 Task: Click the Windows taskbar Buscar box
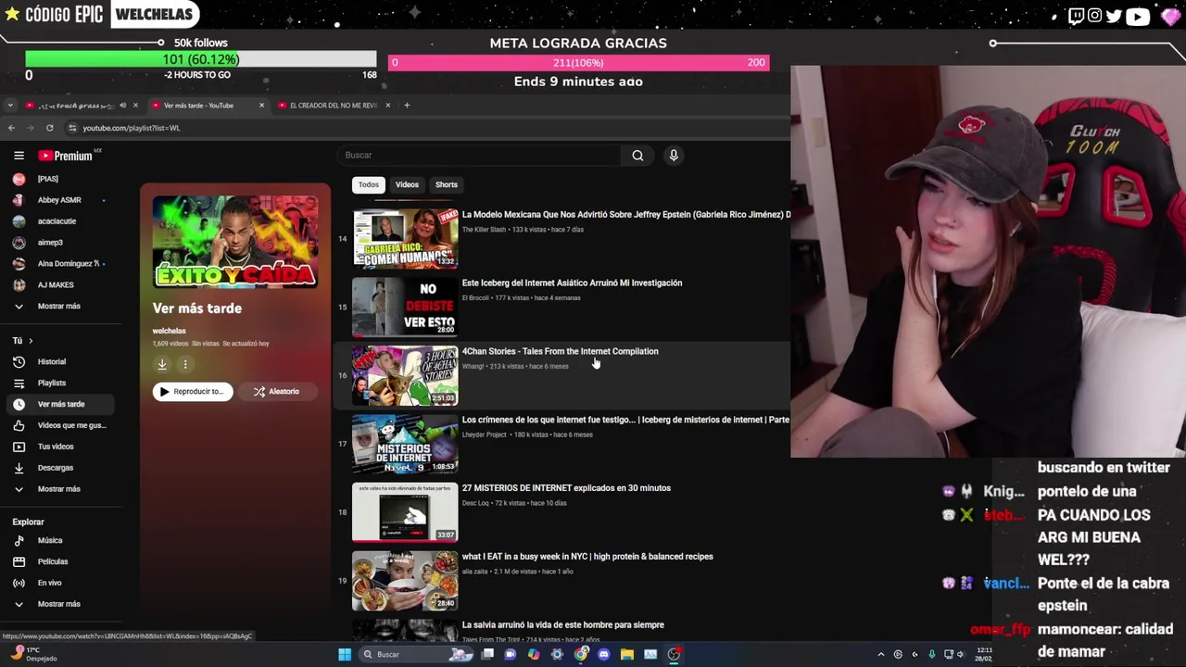pos(415,654)
